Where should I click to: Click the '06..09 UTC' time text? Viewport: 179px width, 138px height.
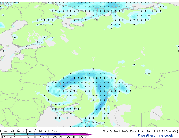pyautogui.click(x=149, y=131)
